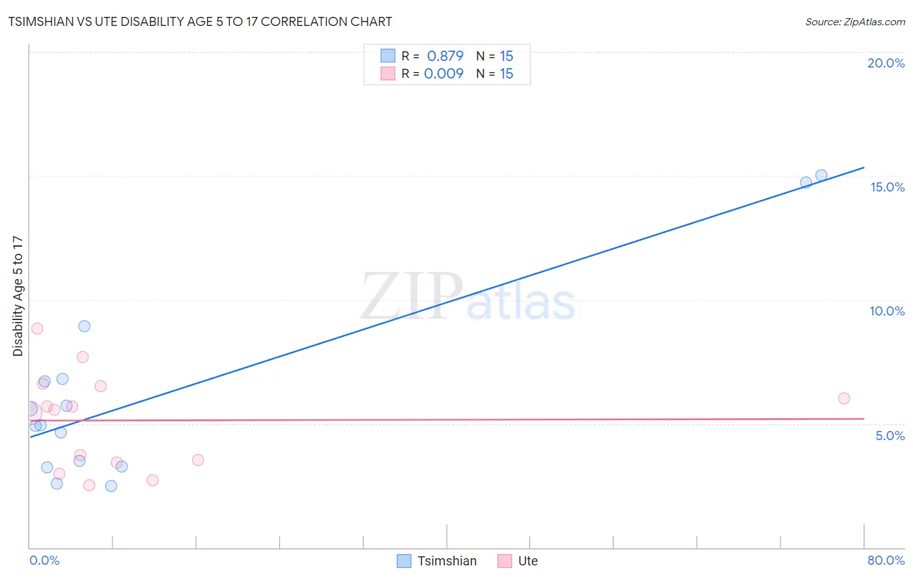
Task: Select the far-right pink Ute data point
Action: coord(844,399)
